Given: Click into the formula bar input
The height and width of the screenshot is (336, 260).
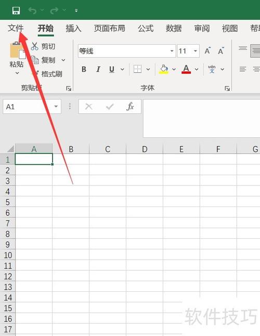Looking at the screenshot, I should coord(202,118).
